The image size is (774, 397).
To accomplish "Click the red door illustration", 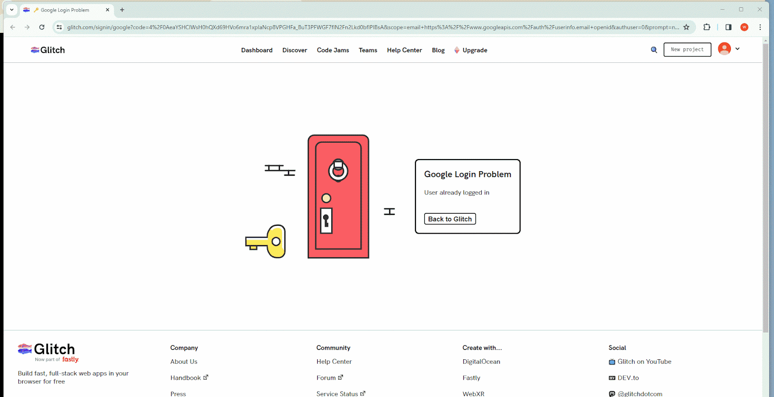I will 338,196.
